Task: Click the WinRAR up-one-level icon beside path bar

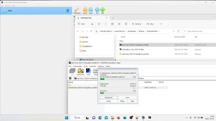Action: click(x=70, y=78)
